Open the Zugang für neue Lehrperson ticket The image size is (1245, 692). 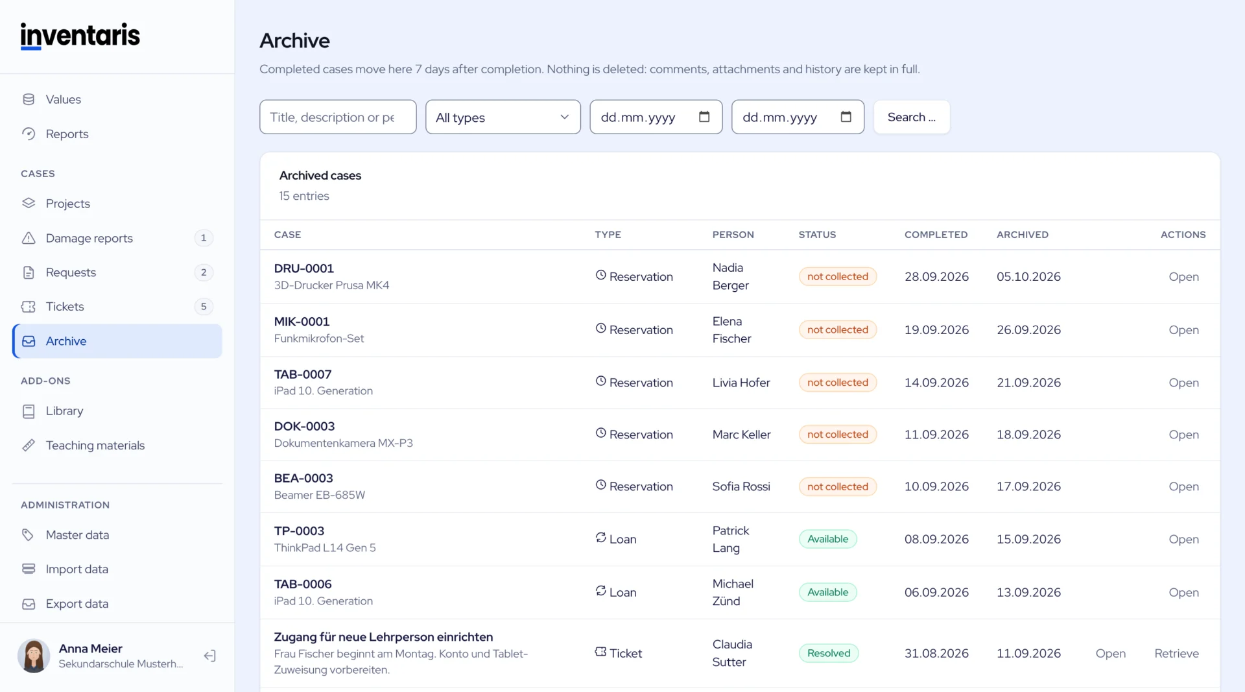coord(1110,653)
